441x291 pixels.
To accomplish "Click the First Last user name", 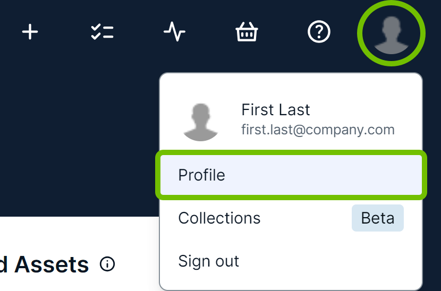I will point(275,110).
